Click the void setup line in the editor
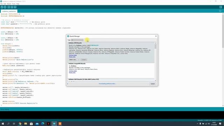The width and height of the screenshot is (224, 126). (7, 44)
